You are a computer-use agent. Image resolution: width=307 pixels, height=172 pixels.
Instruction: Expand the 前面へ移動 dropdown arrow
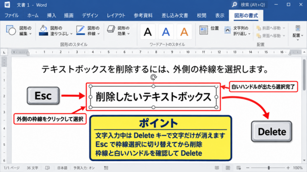pyautogui.click(x=284, y=28)
